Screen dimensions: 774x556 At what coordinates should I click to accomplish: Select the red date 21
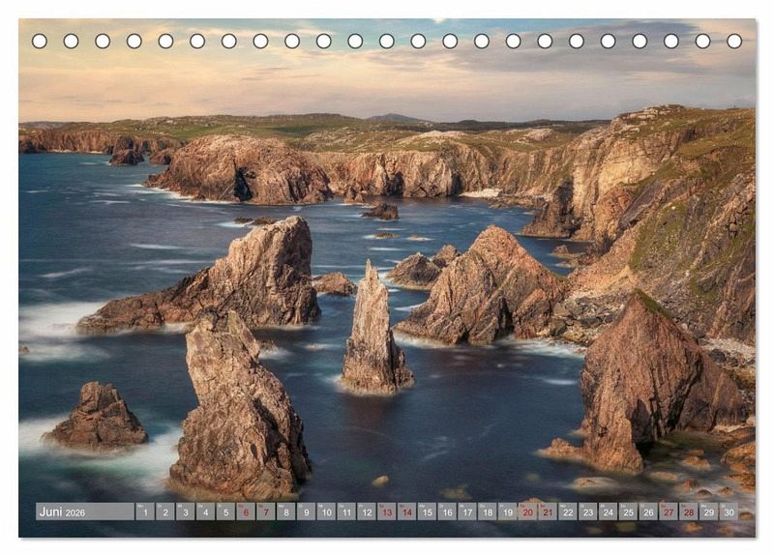[x=548, y=512]
